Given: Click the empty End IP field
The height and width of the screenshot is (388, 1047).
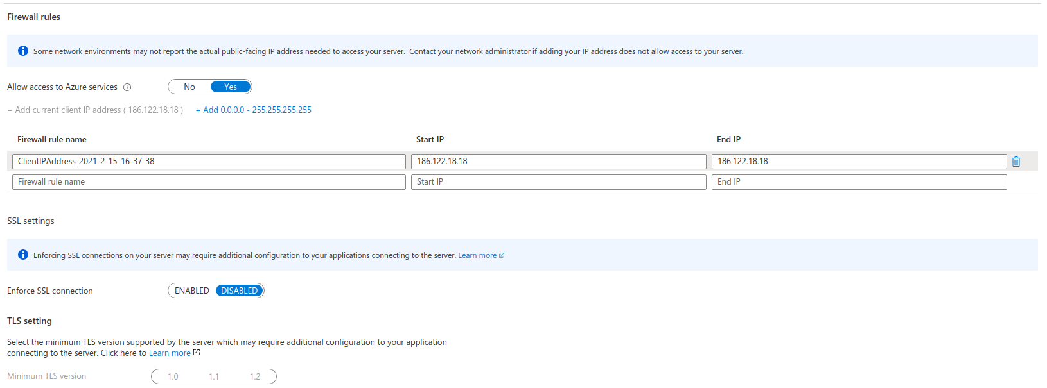Looking at the screenshot, I should coord(859,182).
